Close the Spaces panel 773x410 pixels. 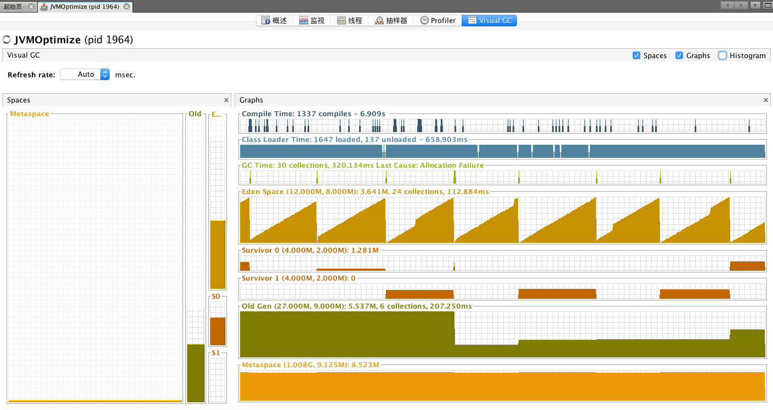226,100
